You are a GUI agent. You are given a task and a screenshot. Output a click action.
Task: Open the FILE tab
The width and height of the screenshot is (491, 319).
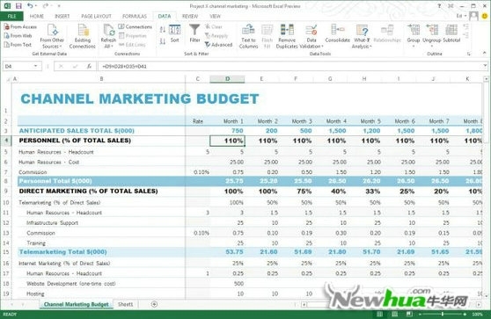pos(12,16)
